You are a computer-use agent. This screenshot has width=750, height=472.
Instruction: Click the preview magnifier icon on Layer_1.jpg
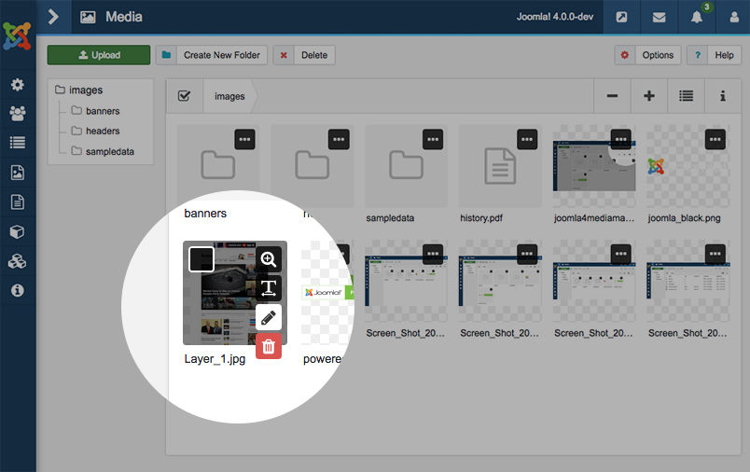(269, 259)
